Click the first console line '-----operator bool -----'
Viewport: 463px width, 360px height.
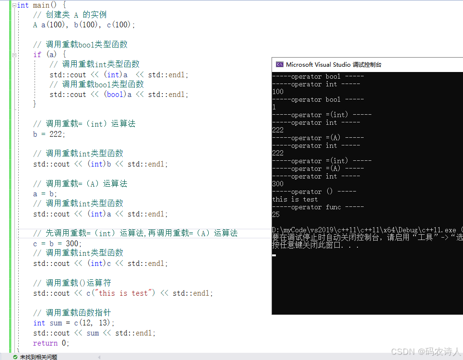318,76
